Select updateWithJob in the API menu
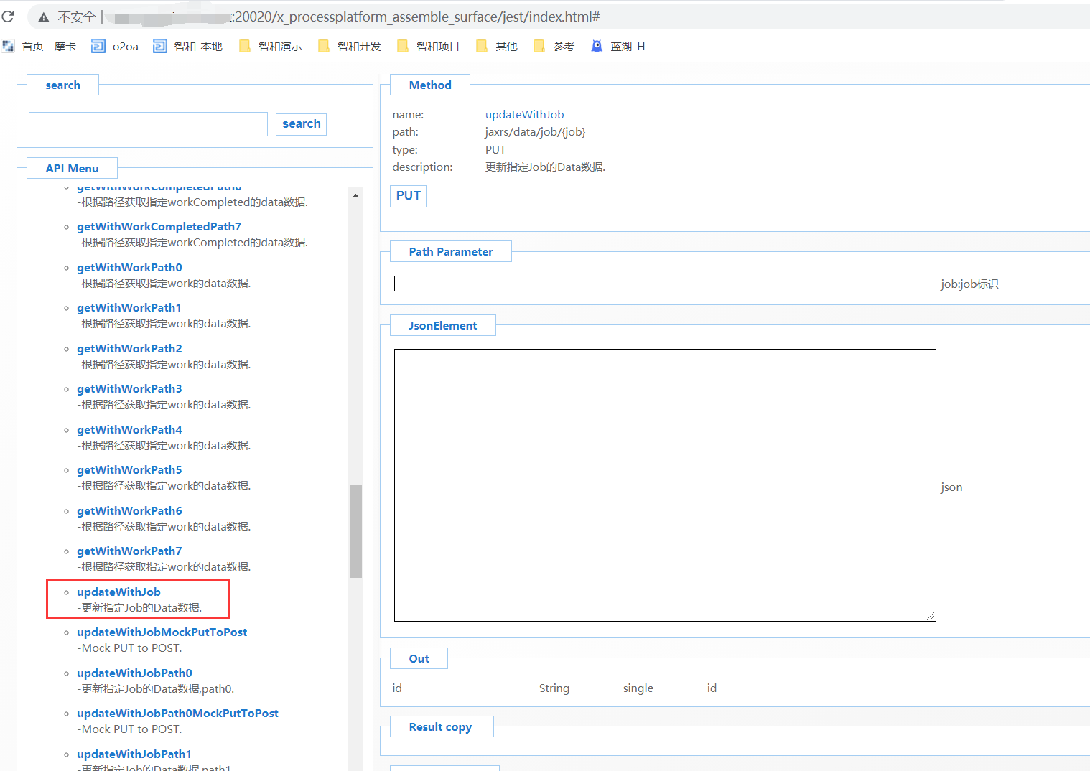The width and height of the screenshot is (1090, 771). (x=118, y=592)
